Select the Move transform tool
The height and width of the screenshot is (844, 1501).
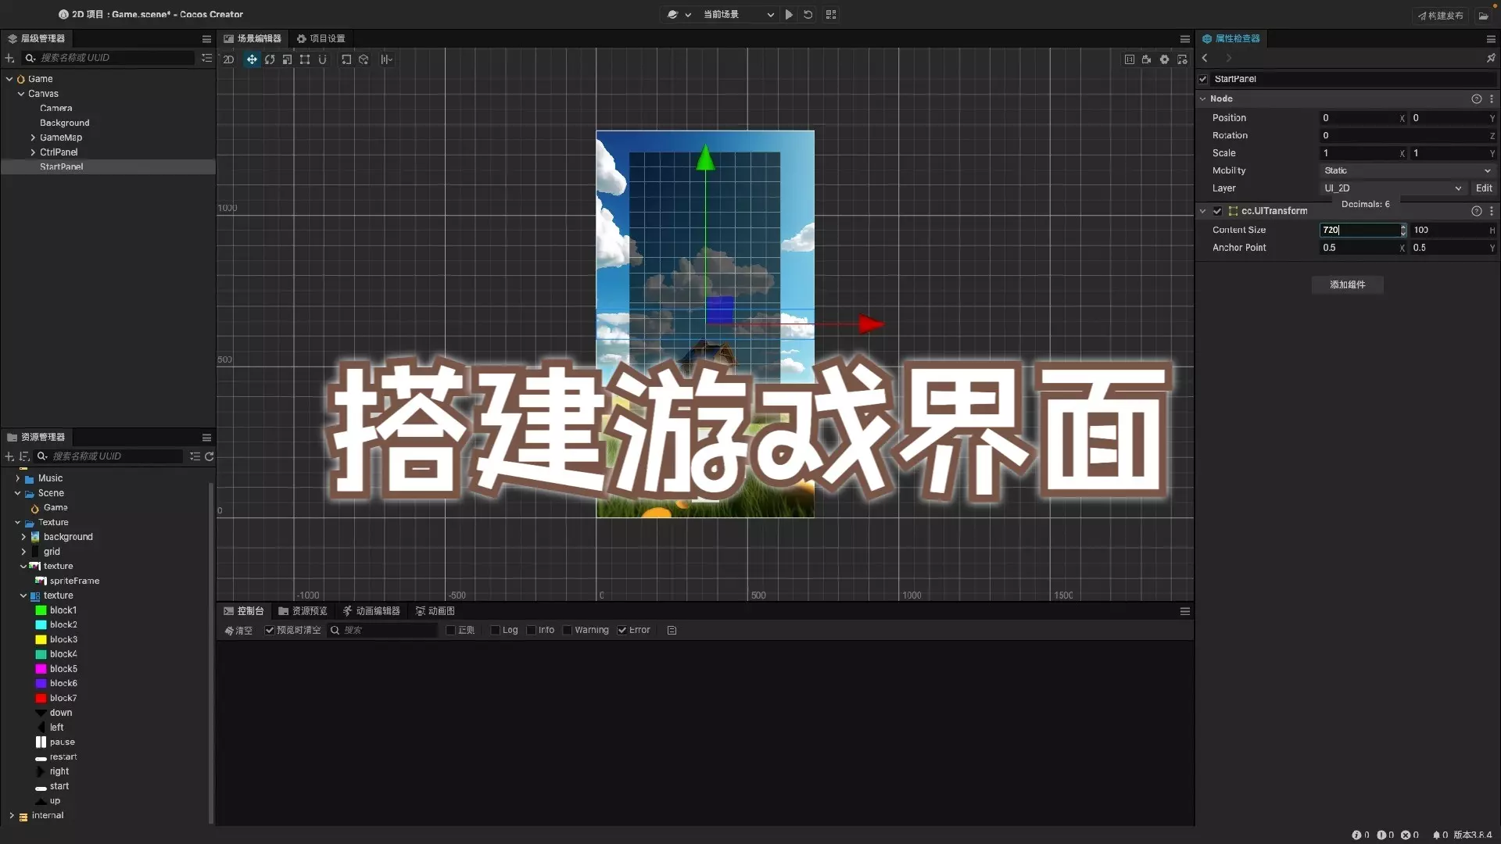(x=252, y=59)
